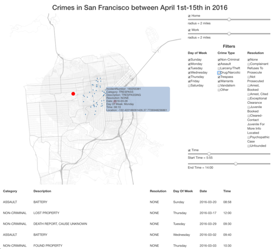Toggle the Time filter checkbox
This screenshot has width=280, height=249.
[x=189, y=150]
